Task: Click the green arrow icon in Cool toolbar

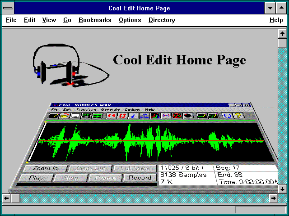Action: point(97,116)
